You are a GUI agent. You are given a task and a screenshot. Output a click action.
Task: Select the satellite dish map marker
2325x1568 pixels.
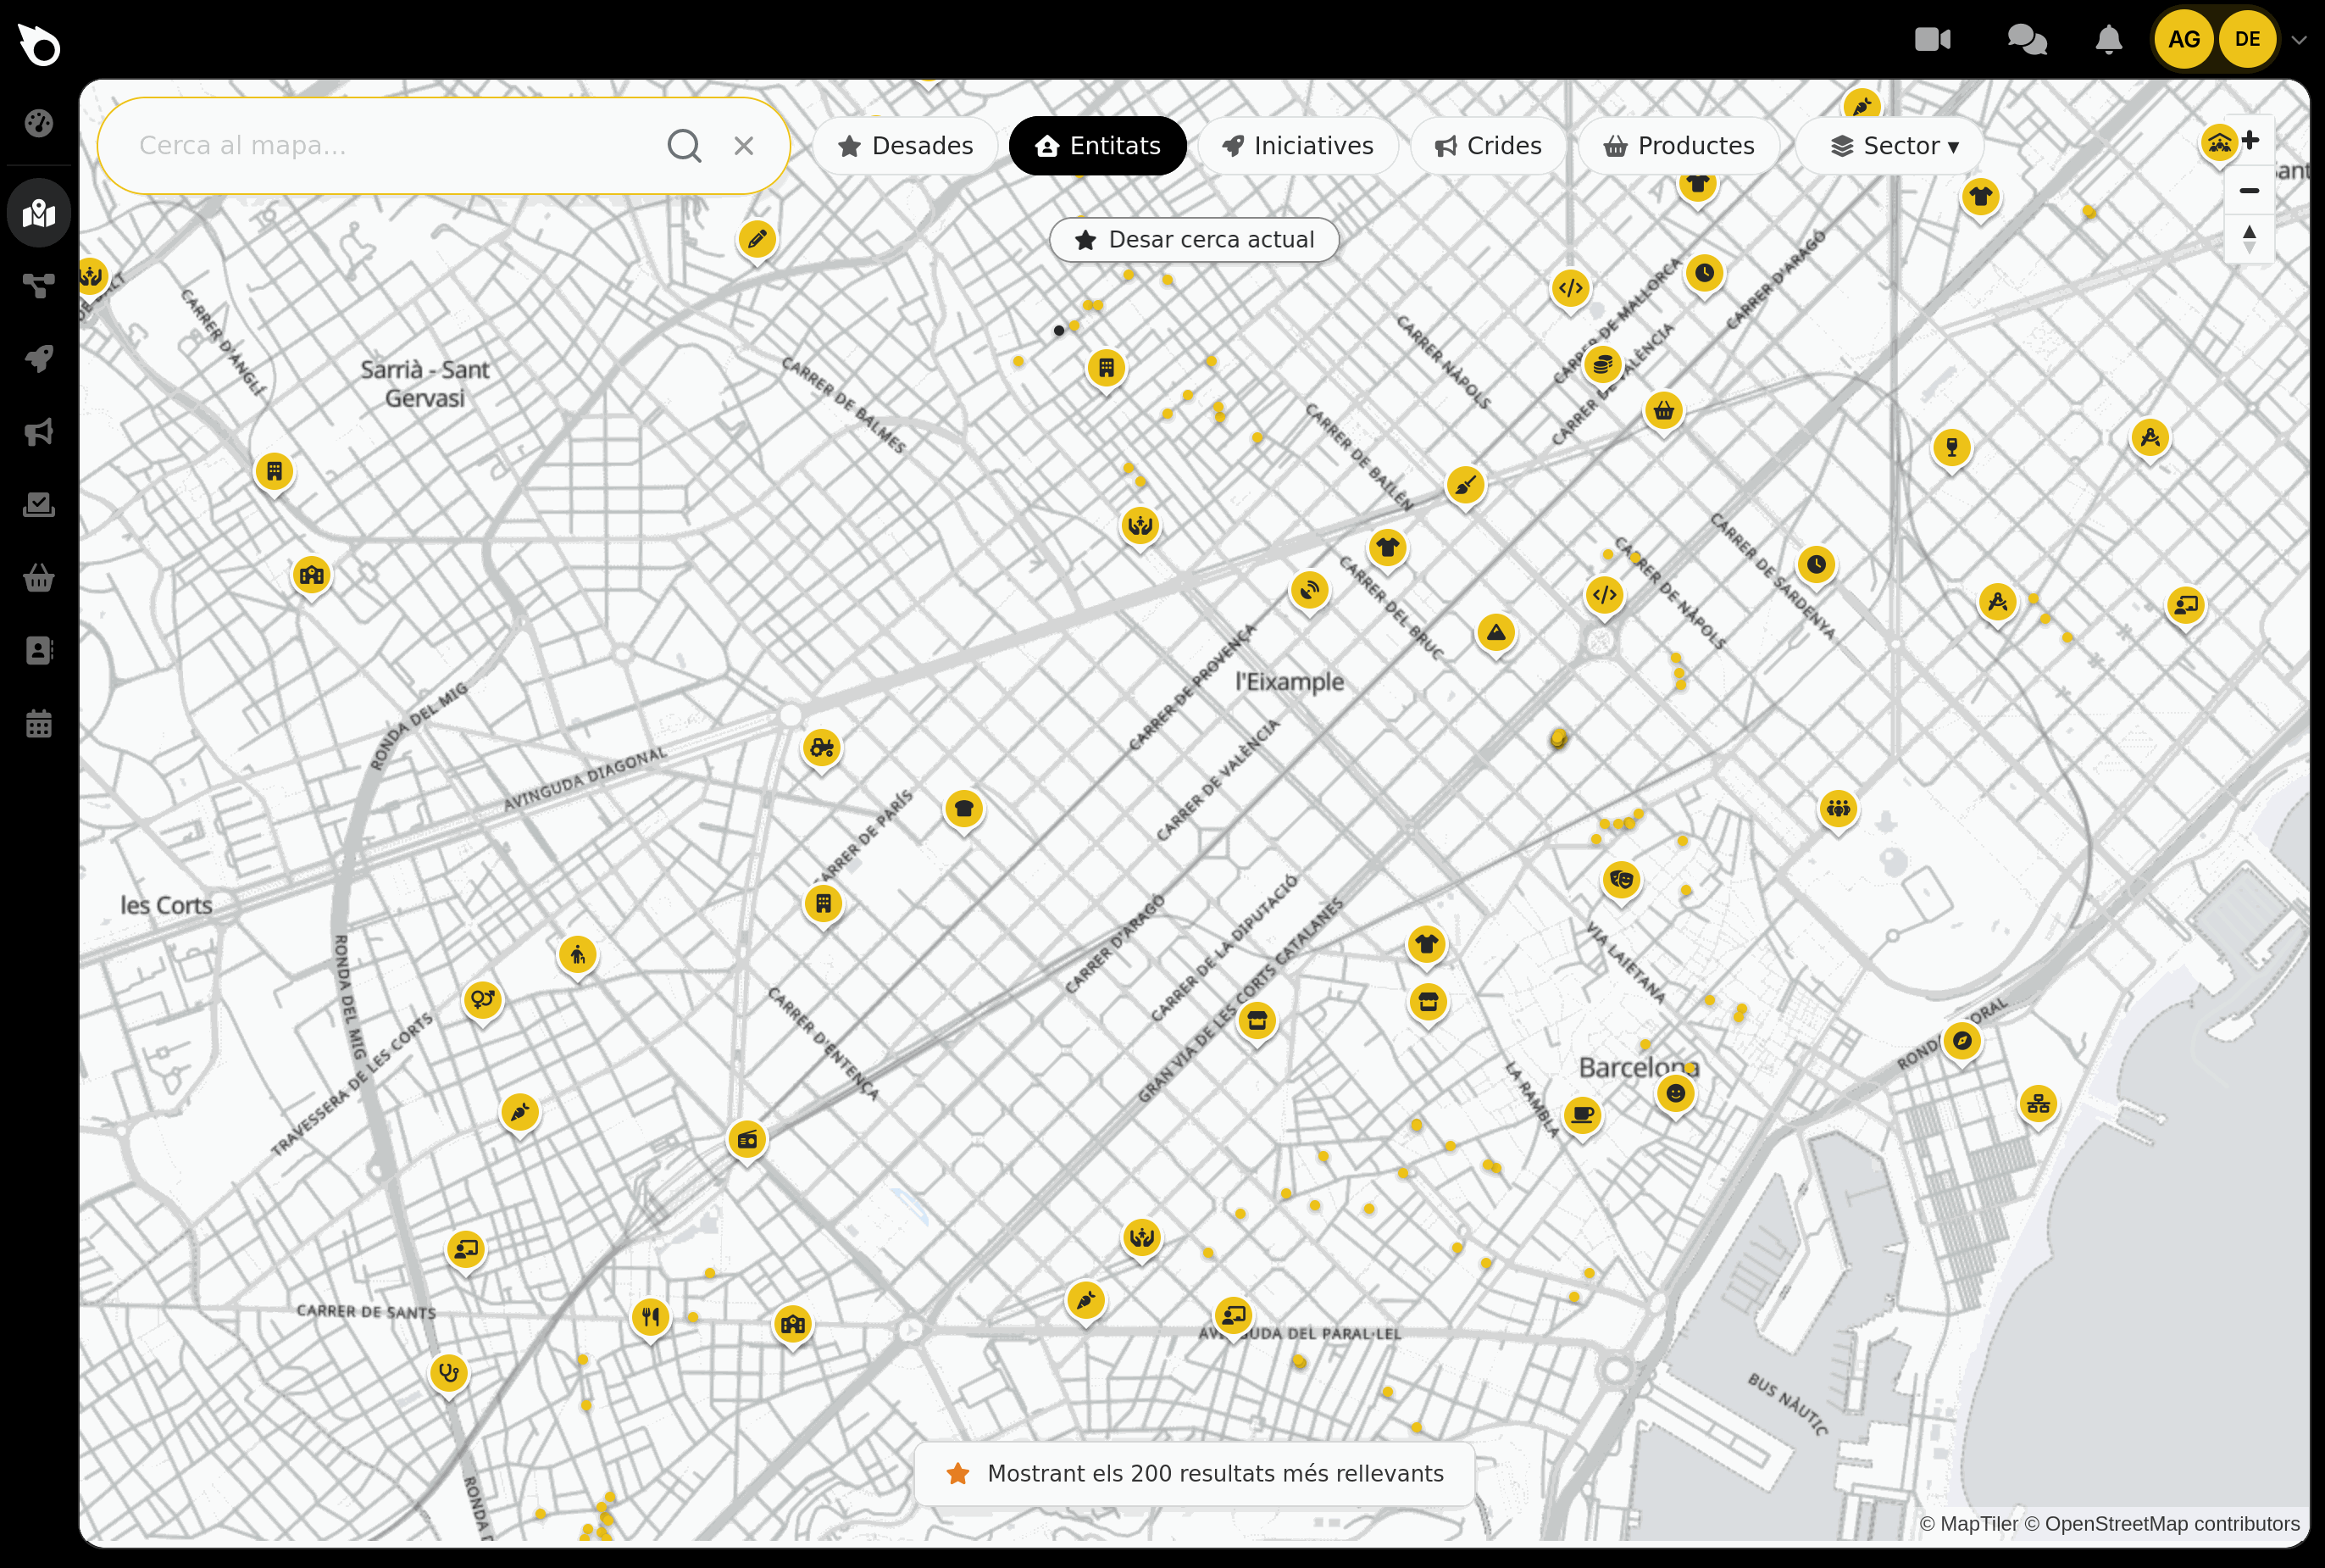pyautogui.click(x=1309, y=590)
